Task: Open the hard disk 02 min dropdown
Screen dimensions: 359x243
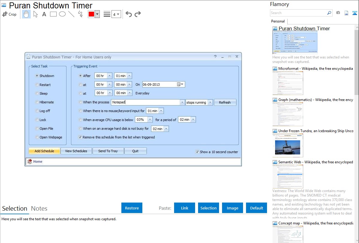Action: click(x=166, y=129)
